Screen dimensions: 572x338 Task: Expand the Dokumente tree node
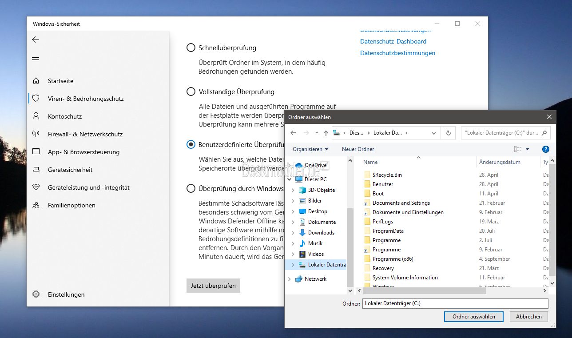(293, 222)
